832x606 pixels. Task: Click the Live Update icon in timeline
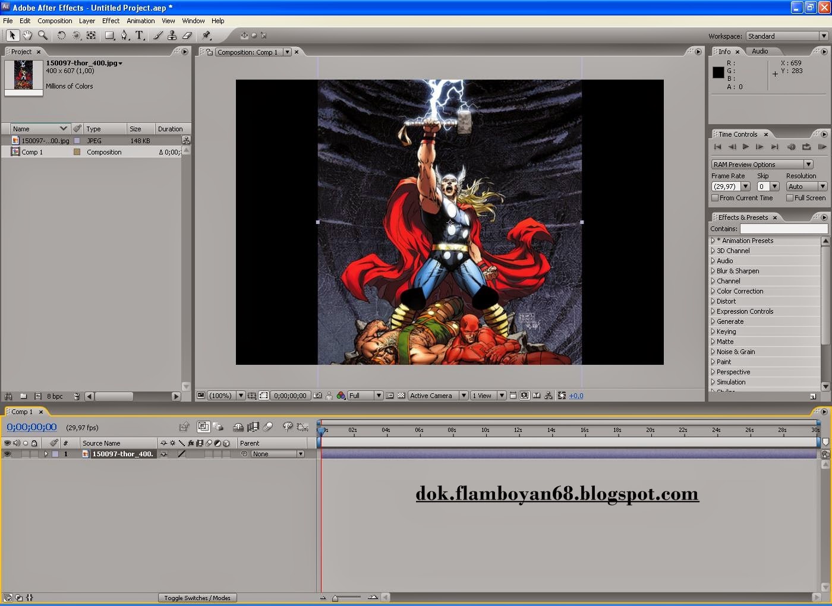(203, 427)
